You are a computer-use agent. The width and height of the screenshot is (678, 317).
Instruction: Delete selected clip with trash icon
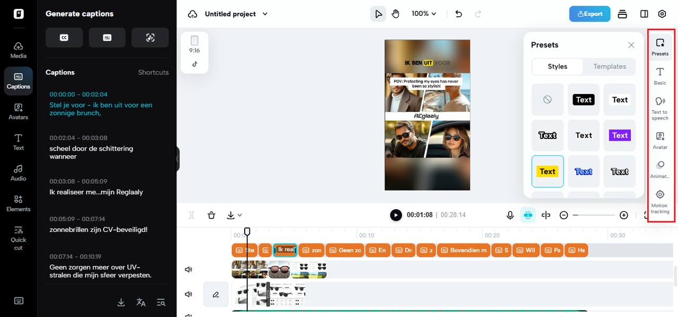211,215
